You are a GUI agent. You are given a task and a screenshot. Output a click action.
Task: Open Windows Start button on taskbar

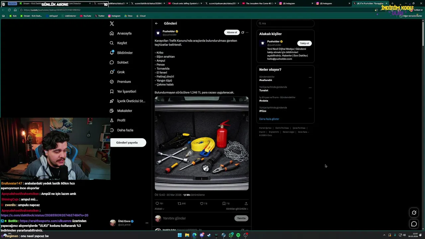pos(180,235)
